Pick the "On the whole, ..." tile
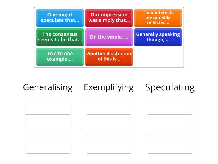The height and width of the screenshot is (164, 218). pyautogui.click(x=109, y=37)
